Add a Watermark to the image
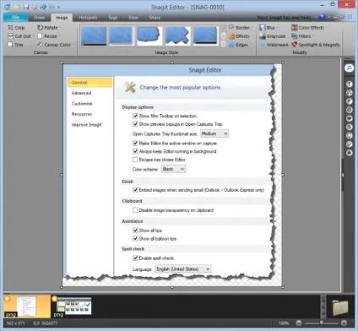The height and width of the screenshot is (331, 358). coord(274,45)
